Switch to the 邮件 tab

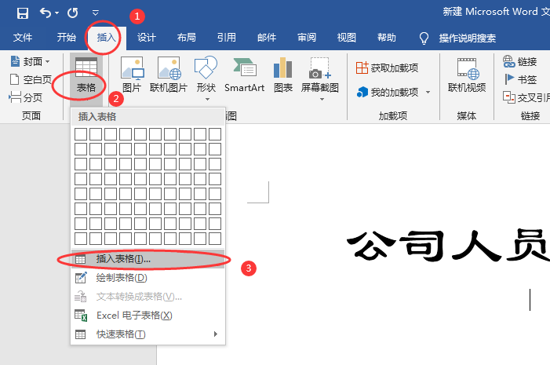pyautogui.click(x=267, y=37)
